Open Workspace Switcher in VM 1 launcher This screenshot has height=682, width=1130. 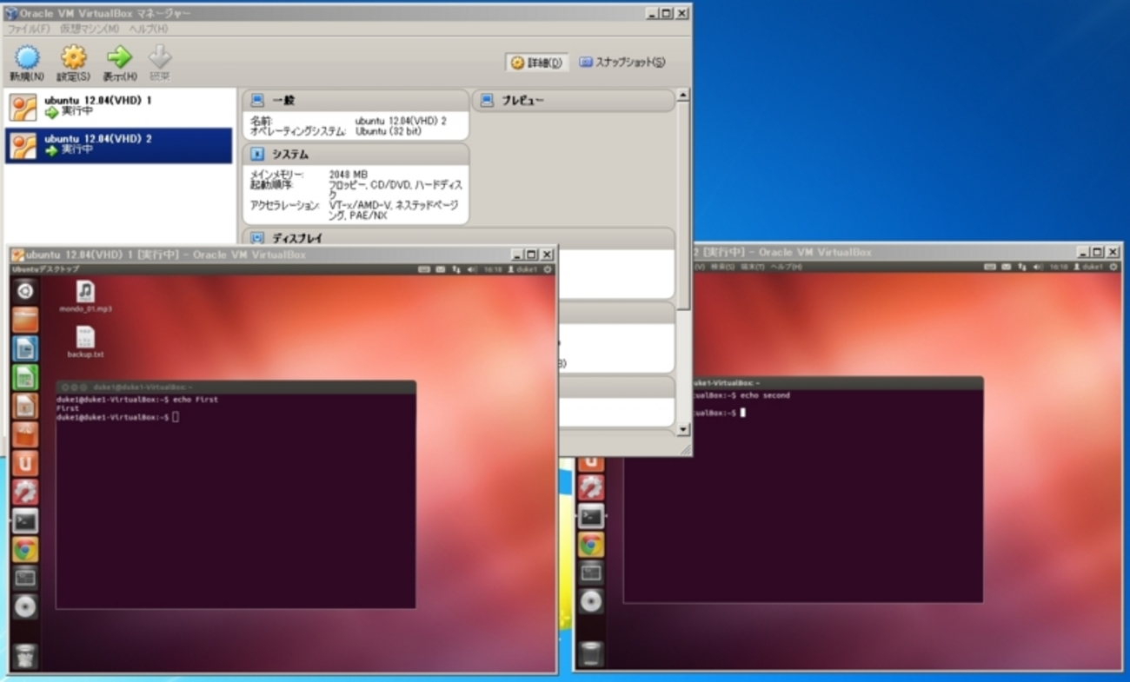coord(25,578)
